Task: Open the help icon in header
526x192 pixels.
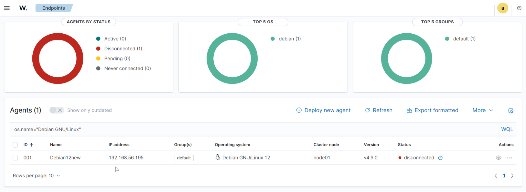Action: [519, 8]
